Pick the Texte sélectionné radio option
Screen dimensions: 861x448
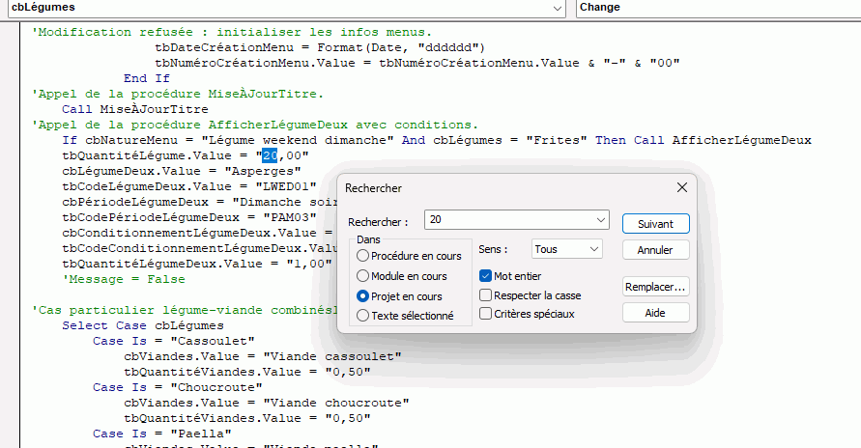coord(363,315)
